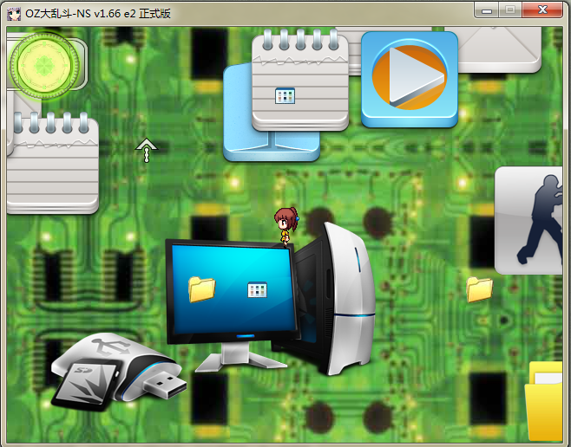Close the OZ大乱斗 game window

(x=542, y=10)
